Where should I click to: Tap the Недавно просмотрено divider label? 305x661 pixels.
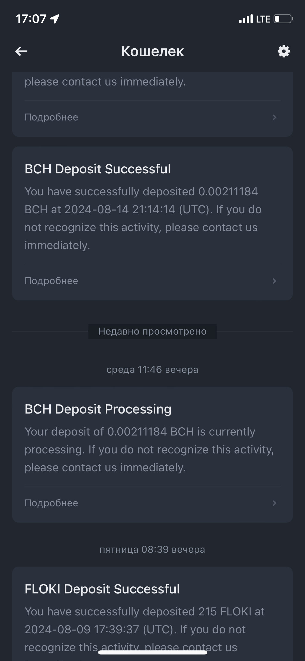152,331
